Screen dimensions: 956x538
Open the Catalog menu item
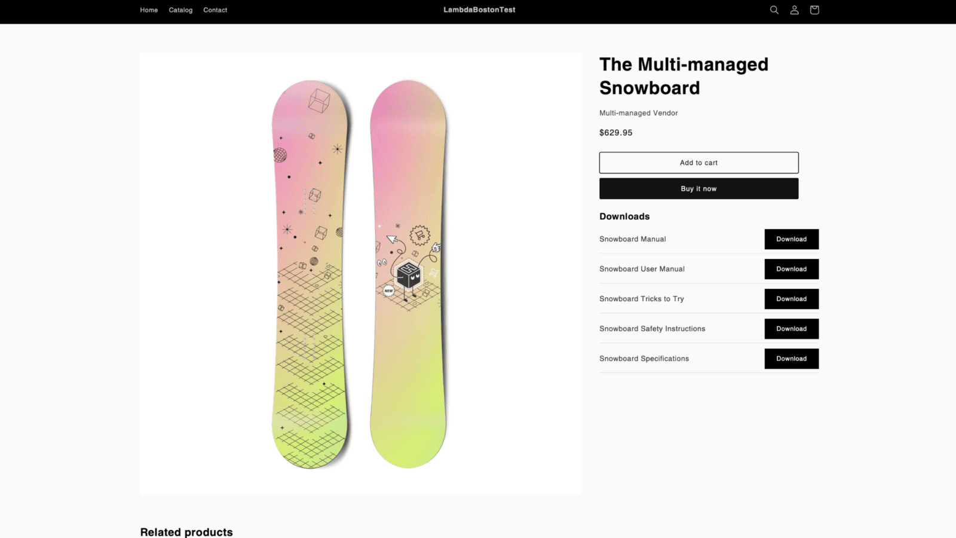(x=180, y=10)
